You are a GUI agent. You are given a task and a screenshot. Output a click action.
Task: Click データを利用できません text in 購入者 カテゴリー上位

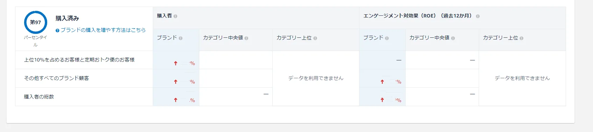(316, 78)
